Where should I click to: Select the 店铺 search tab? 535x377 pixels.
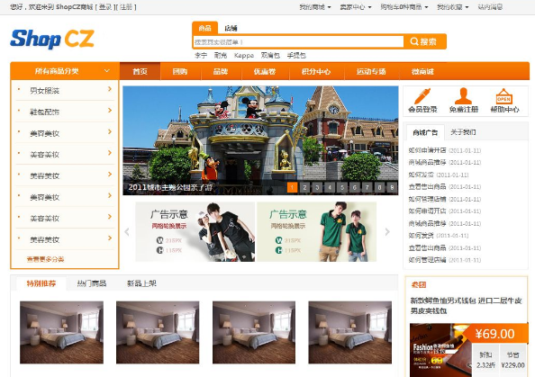click(231, 28)
